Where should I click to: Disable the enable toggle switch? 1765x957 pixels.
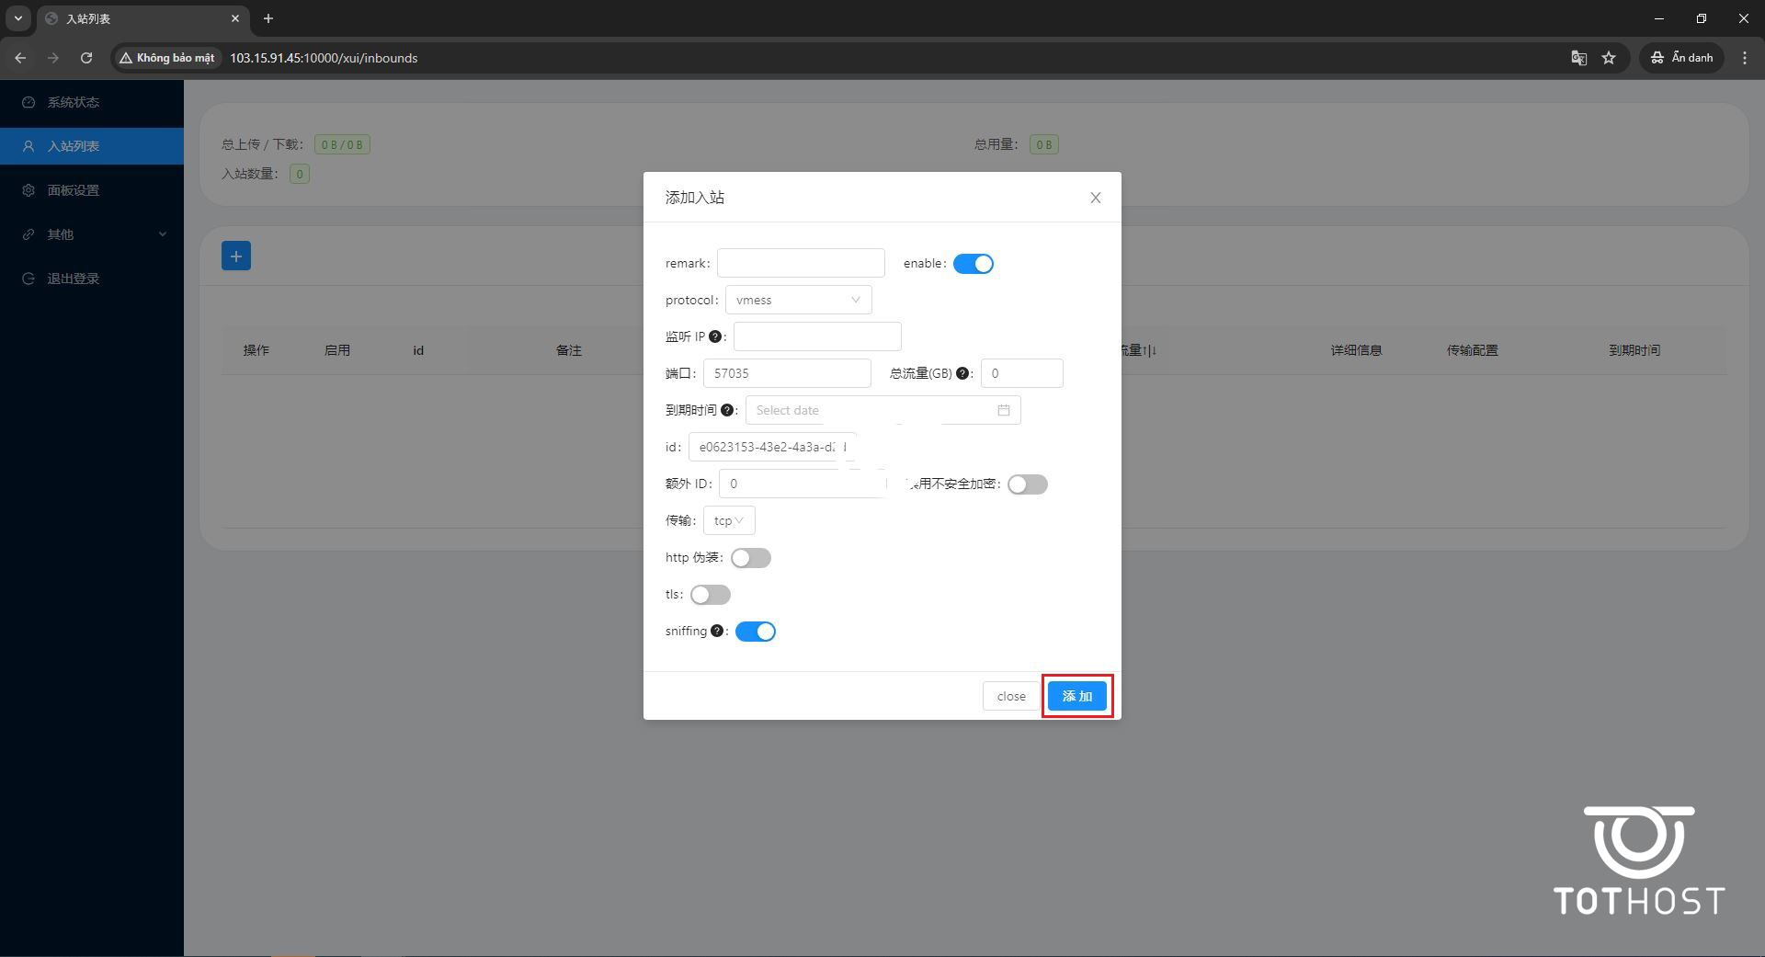tap(973, 264)
